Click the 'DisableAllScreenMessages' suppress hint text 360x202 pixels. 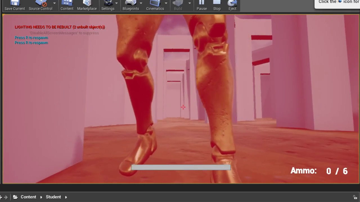(x=64, y=33)
